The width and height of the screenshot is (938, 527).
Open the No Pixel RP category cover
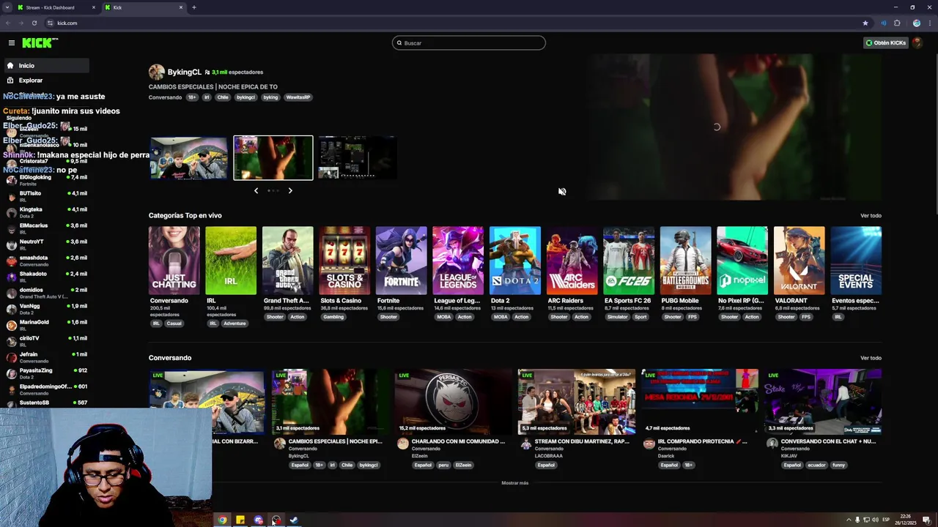[742, 261]
